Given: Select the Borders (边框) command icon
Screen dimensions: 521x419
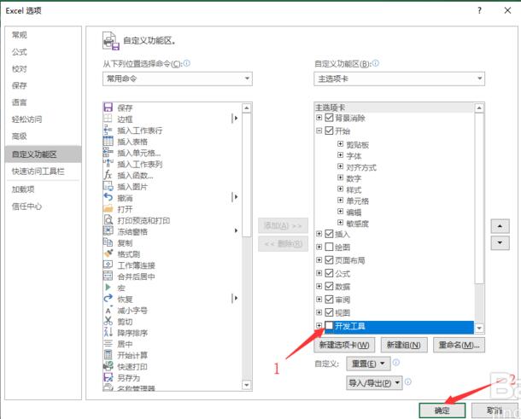Looking at the screenshot, I should [x=108, y=119].
